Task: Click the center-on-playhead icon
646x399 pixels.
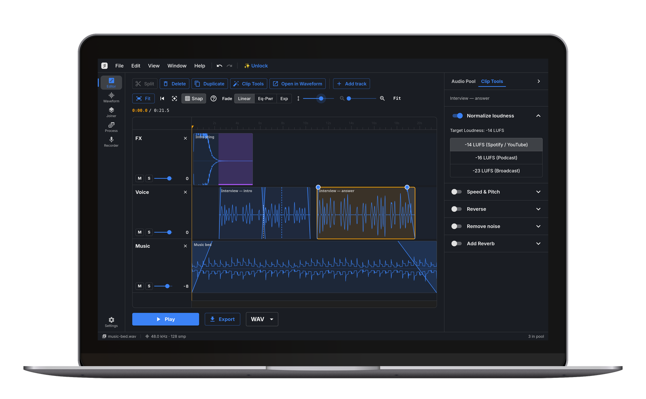Action: point(174,99)
